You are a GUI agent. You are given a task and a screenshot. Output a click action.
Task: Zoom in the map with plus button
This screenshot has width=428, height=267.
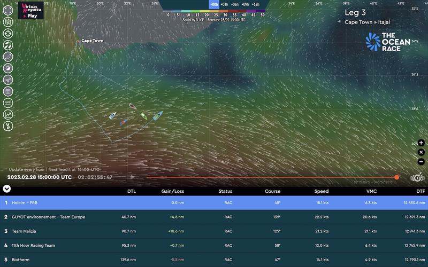(x=421, y=143)
